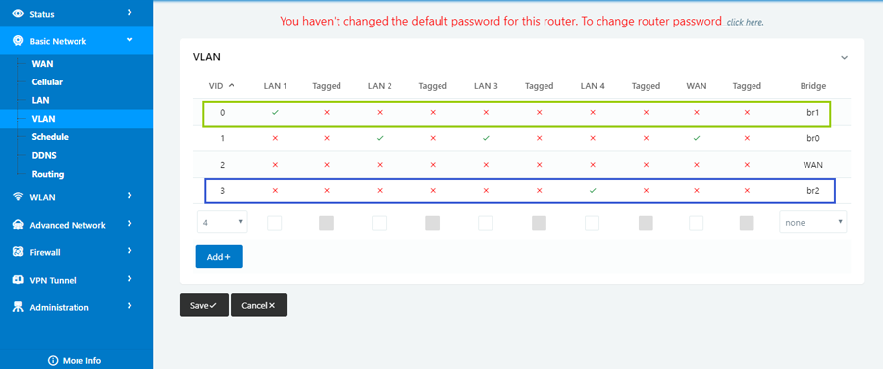Screen dimensions: 883x369
Task: Click the More Info icon
Action: pos(54,360)
